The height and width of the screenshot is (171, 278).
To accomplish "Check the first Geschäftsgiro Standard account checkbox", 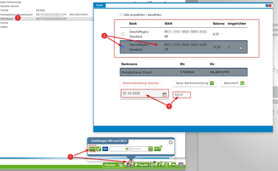I will (x=123, y=34).
